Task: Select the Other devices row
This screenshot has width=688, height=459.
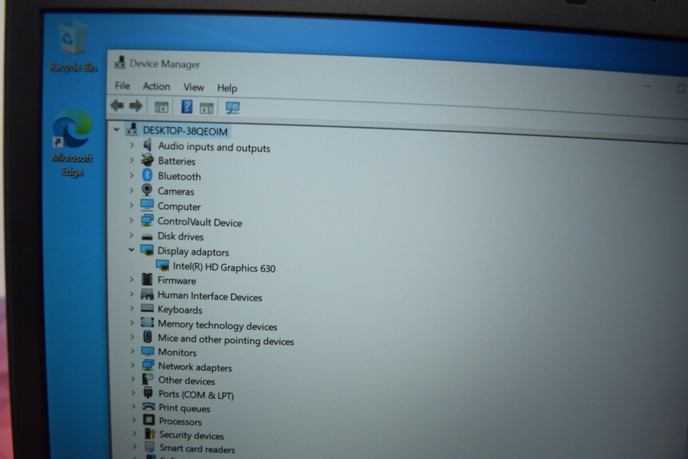Action: click(x=187, y=380)
